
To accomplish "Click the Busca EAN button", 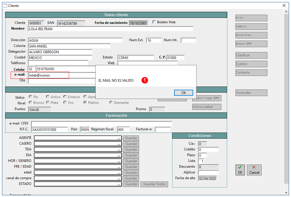I will (251, 44).
